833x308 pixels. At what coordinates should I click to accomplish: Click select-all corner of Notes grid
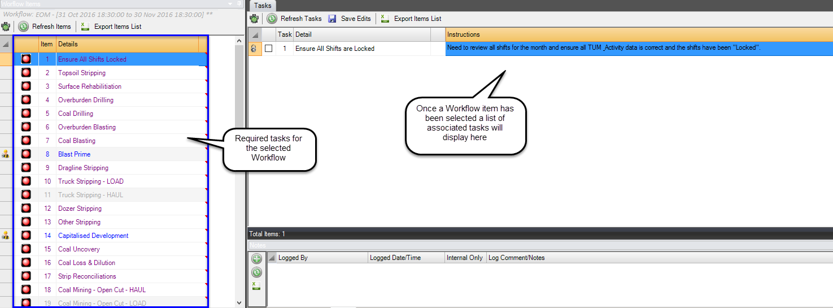tap(272, 258)
